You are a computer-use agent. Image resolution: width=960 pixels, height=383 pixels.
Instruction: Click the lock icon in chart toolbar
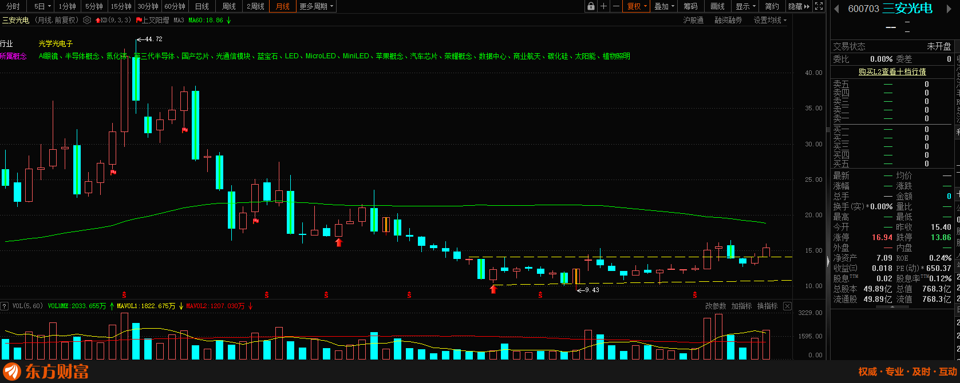tap(591, 6)
